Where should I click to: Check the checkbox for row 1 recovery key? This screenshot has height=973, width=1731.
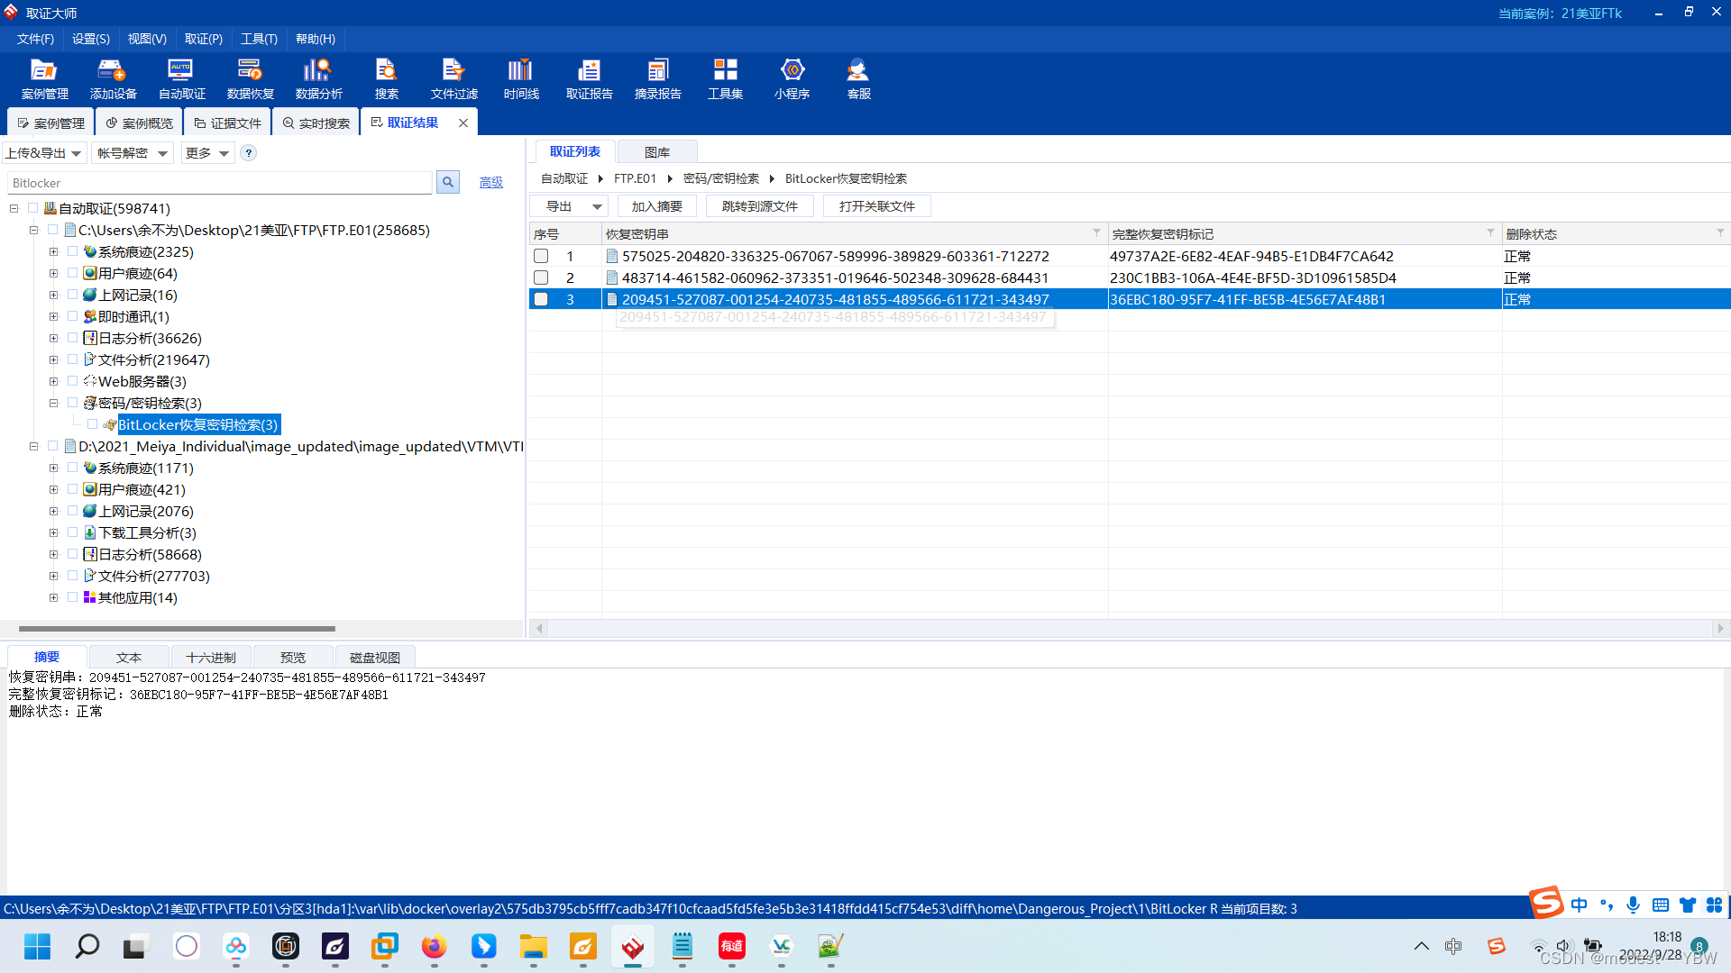[x=541, y=257]
